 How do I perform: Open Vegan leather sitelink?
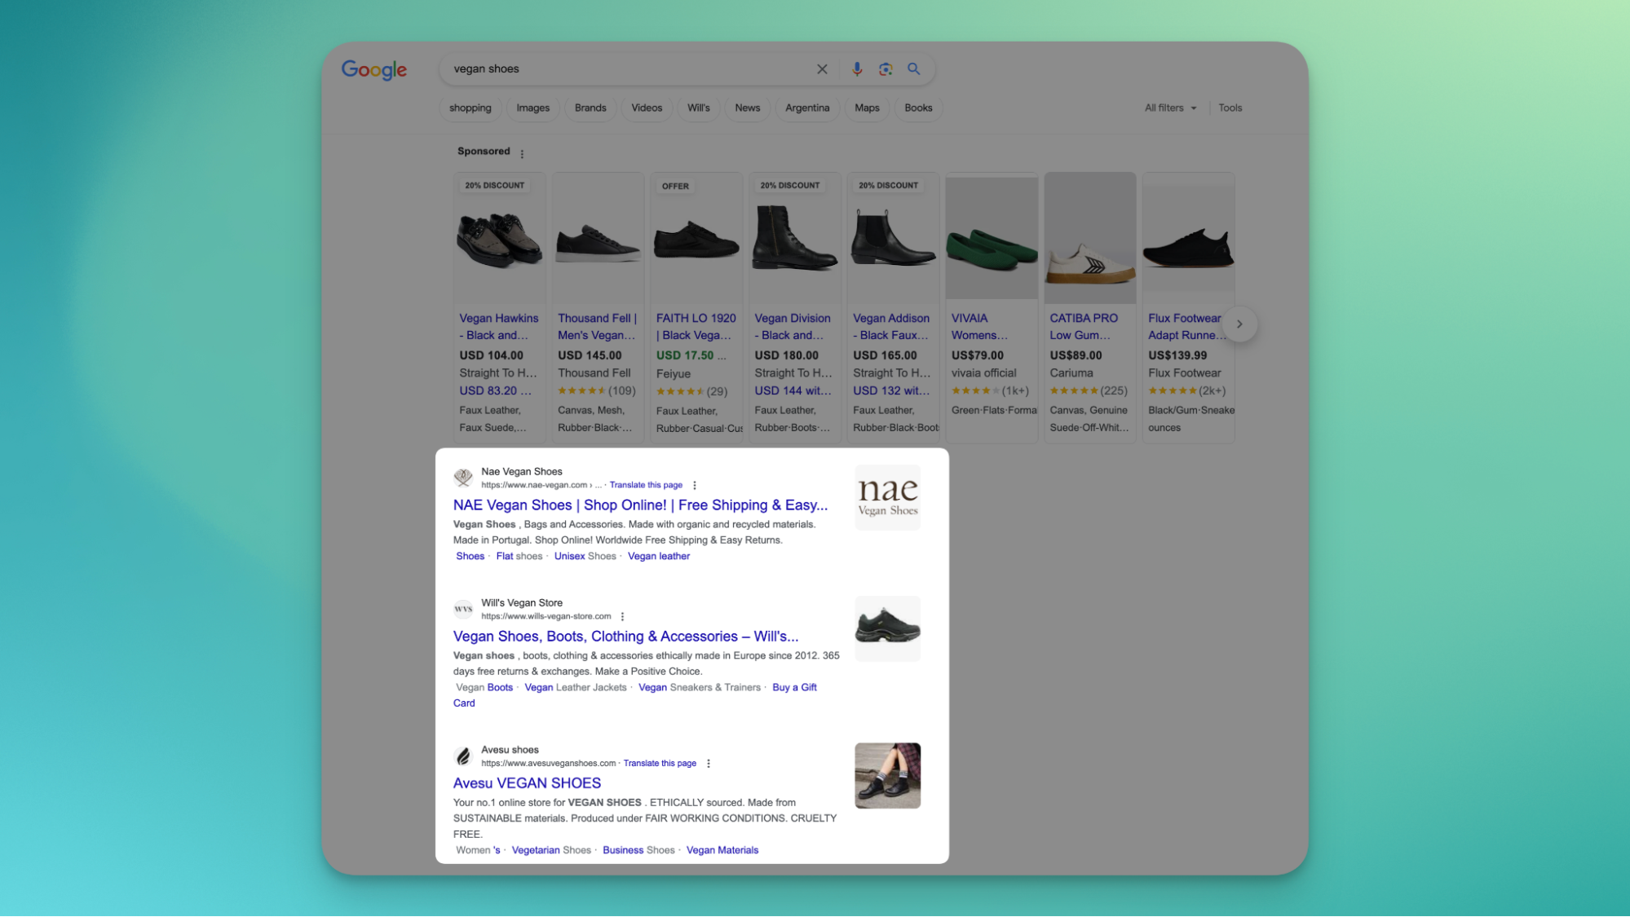click(659, 557)
